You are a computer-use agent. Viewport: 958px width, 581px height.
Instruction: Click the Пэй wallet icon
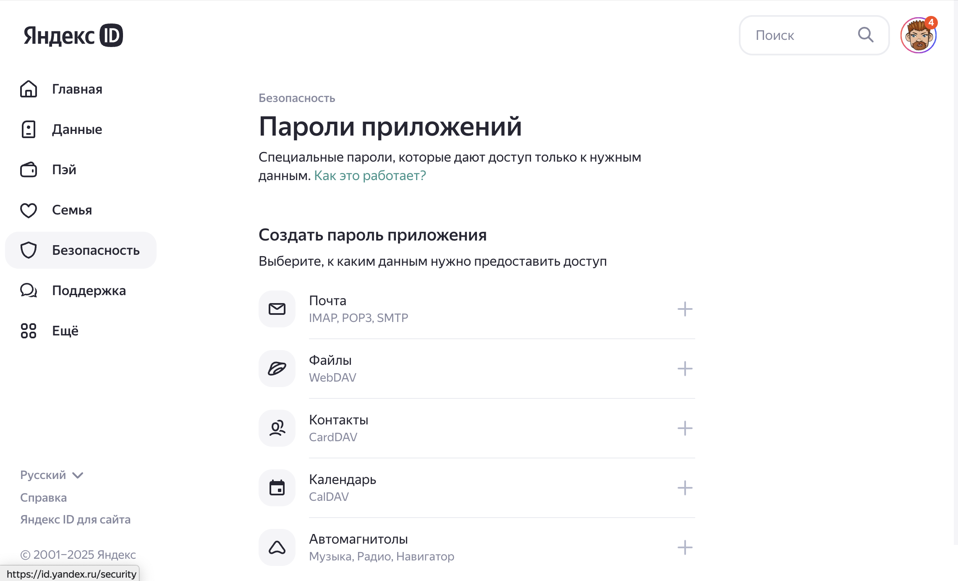tap(28, 170)
